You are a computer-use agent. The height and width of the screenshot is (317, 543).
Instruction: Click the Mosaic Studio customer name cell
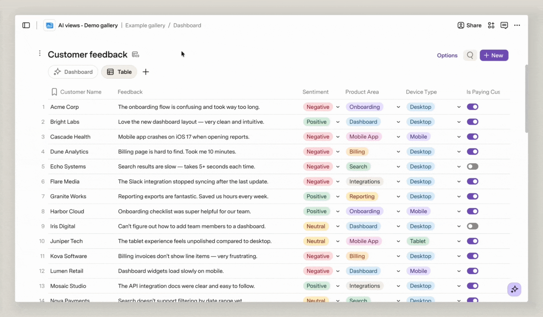68,286
